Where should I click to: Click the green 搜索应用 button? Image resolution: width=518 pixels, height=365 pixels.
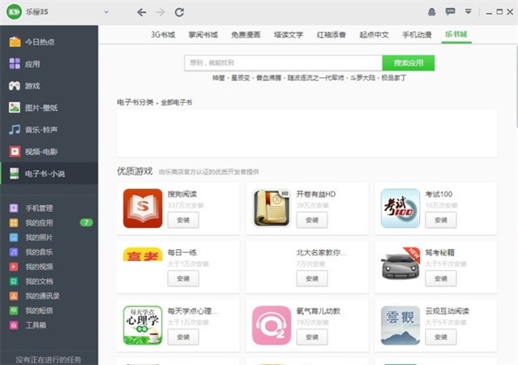click(x=409, y=62)
